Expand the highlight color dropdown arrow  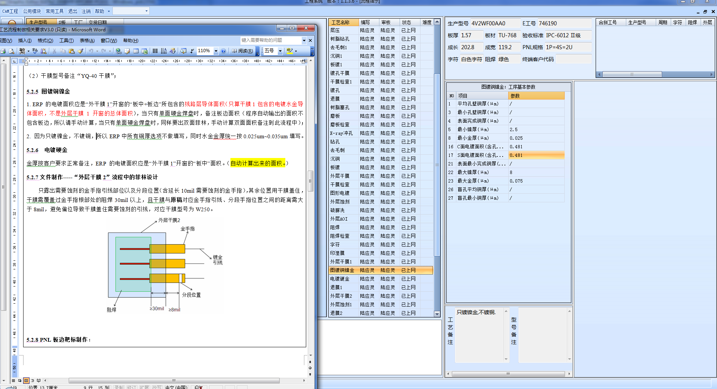tap(296, 51)
